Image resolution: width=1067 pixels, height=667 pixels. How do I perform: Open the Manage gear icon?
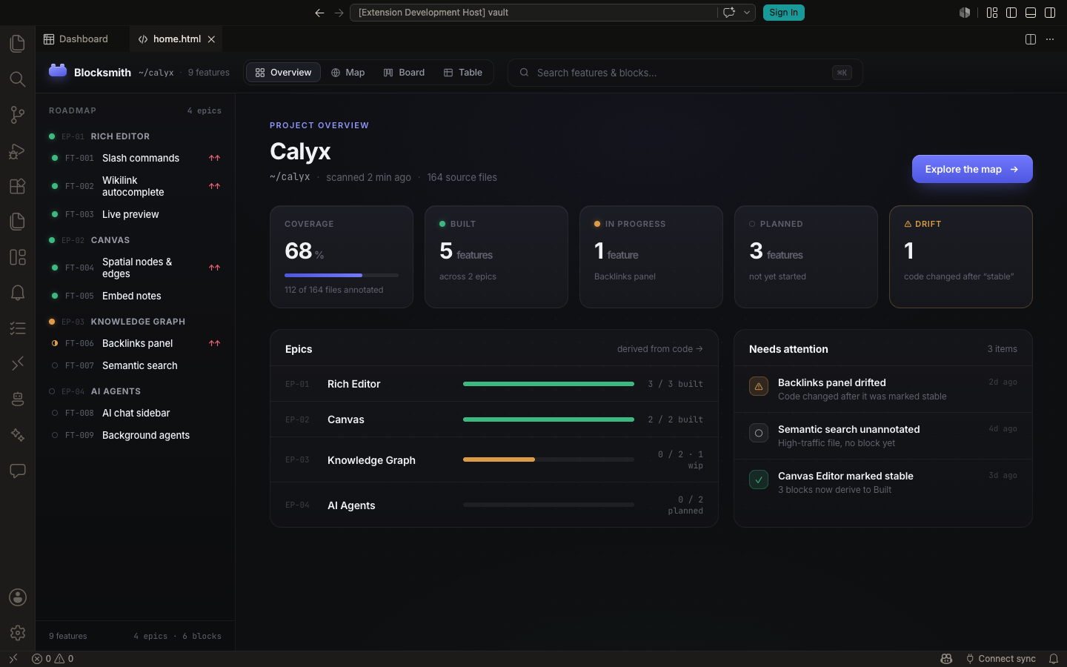point(18,633)
